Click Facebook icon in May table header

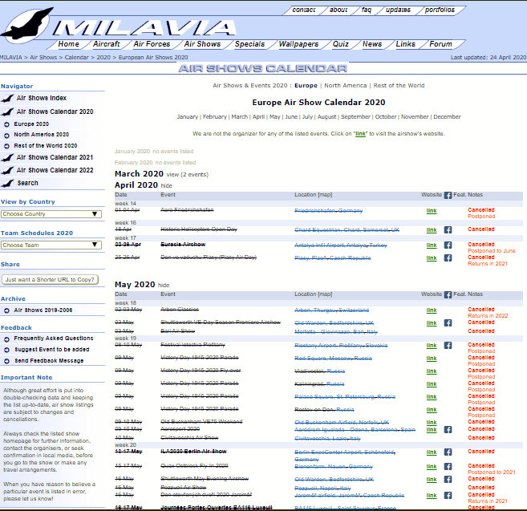tap(448, 295)
